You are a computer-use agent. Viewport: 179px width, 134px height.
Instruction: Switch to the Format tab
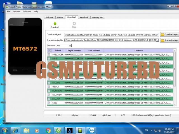(60, 17)
